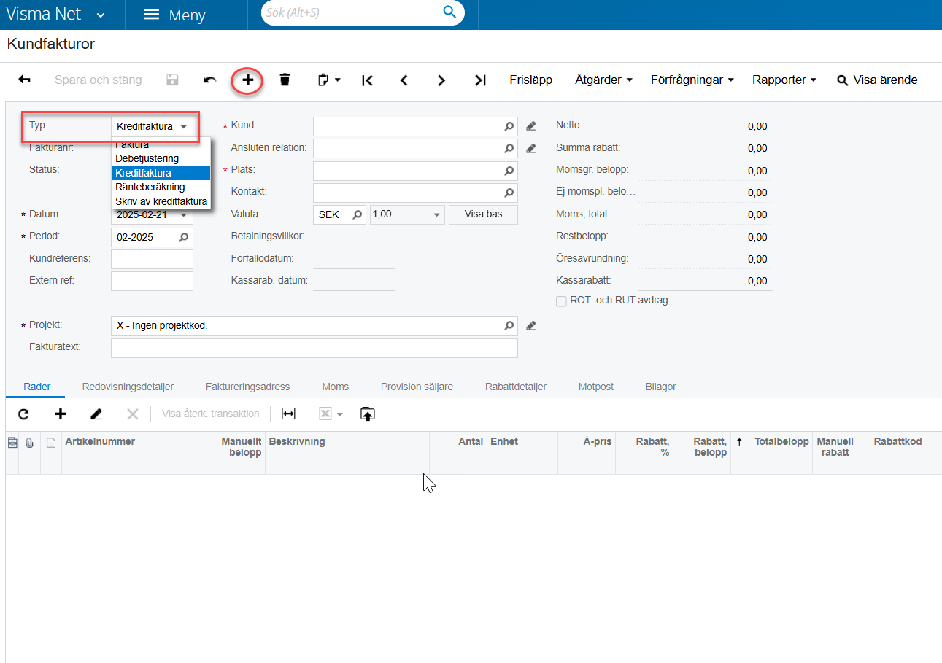Open the main Meny hamburger menu

tap(174, 15)
